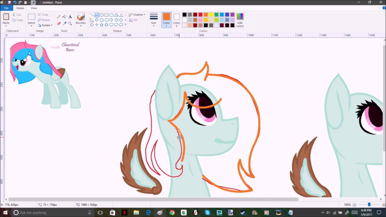Switch to the View tab
Image resolution: width=386 pixels, height=217 pixels.
point(34,8)
